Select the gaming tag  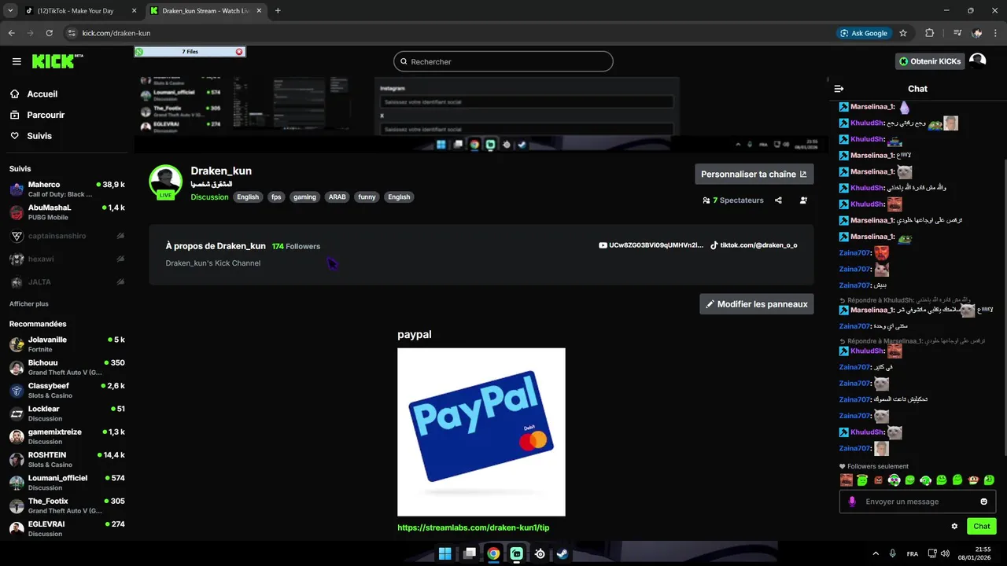point(304,197)
